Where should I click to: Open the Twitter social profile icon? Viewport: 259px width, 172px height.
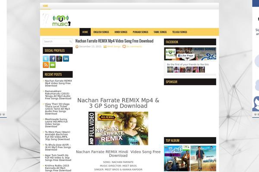pos(46,58)
